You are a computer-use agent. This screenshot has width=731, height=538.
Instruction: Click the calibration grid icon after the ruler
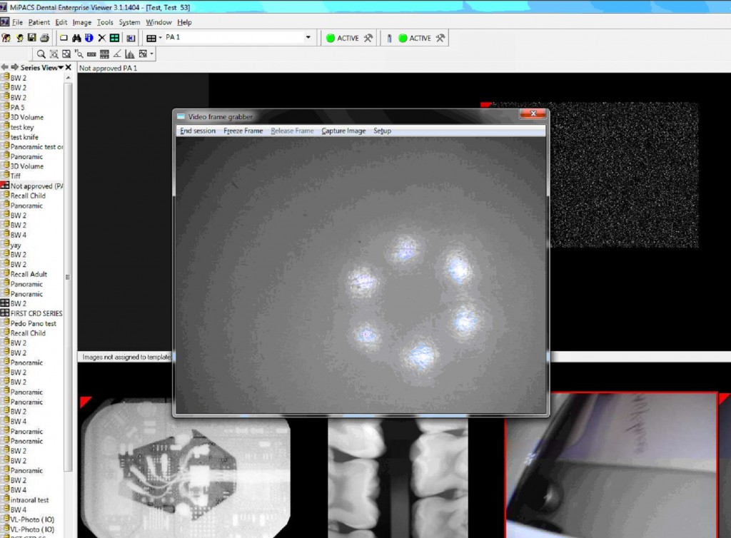(x=104, y=54)
